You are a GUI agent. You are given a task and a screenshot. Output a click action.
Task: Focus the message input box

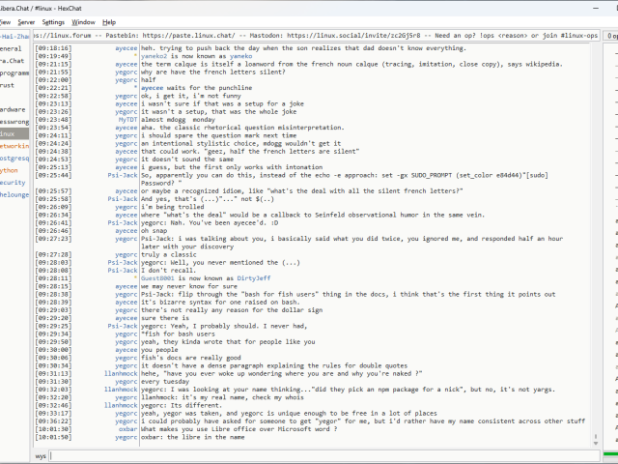[x=319, y=454]
